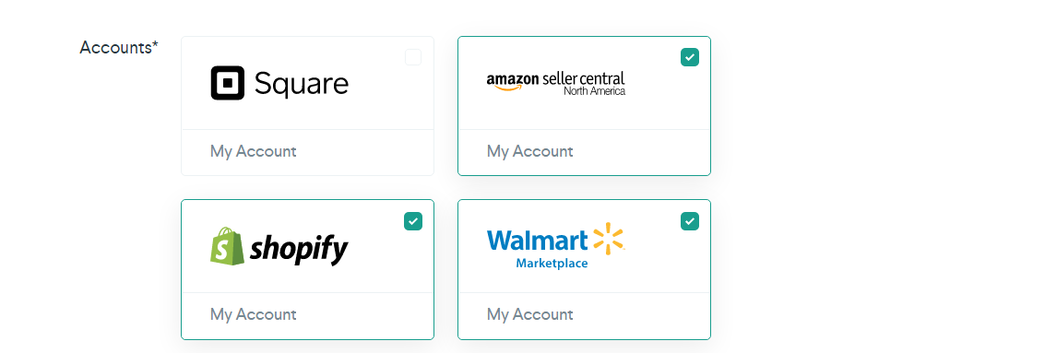Image resolution: width=1045 pixels, height=353 pixels.
Task: Open My Account under Shopify
Action: 254,314
